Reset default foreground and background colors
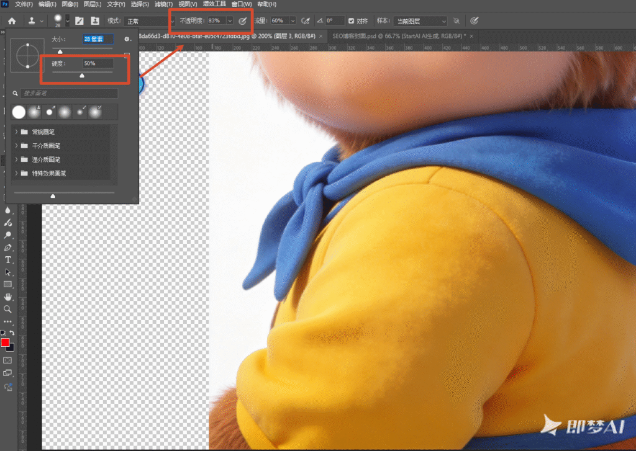636x451 pixels. click(3, 333)
